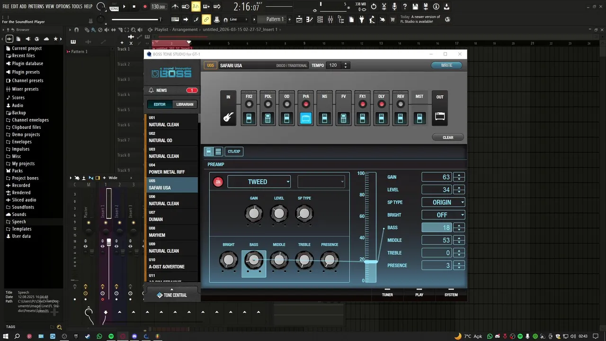Screen dimensions: 606x341
Task: Open the OPTIONS menu
Action: 63,7
